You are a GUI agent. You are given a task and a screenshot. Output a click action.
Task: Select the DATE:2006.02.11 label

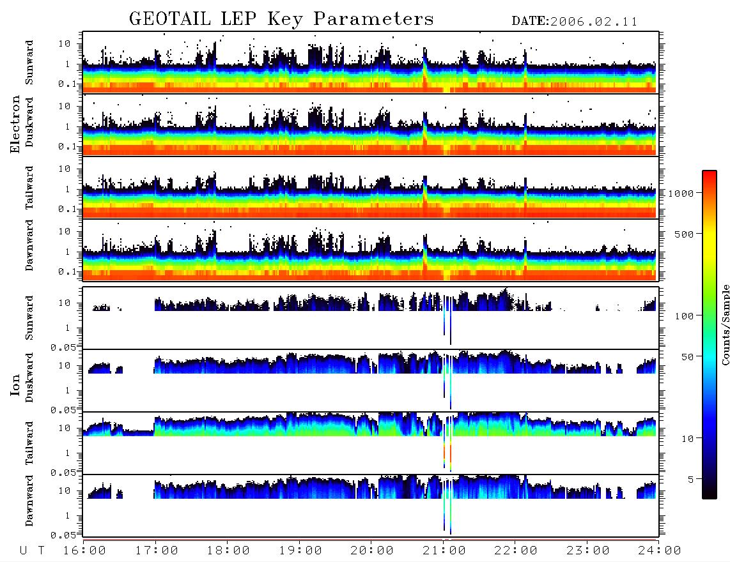(x=574, y=22)
